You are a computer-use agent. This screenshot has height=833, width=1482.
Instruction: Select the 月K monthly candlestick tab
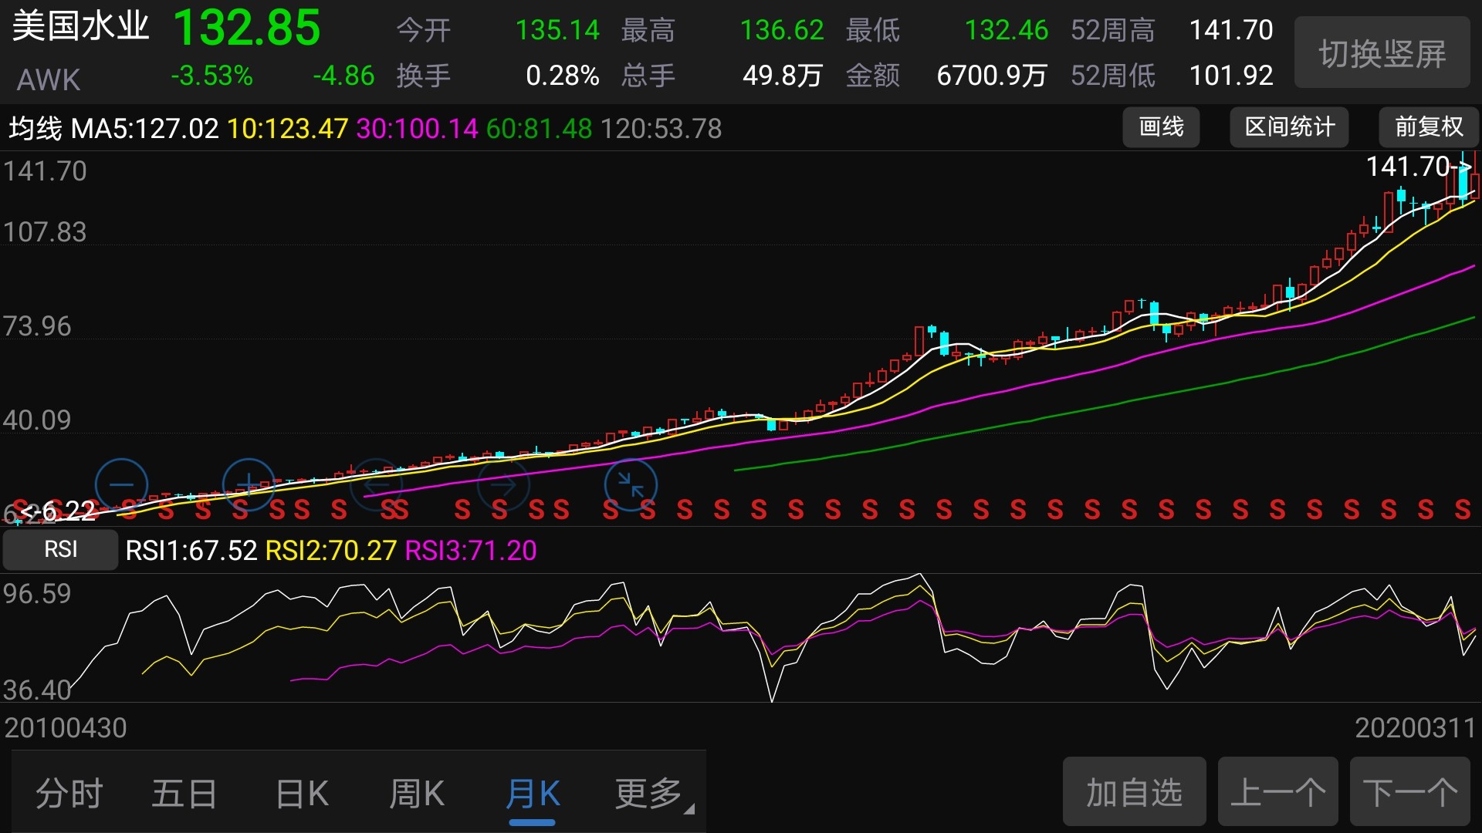(x=533, y=793)
